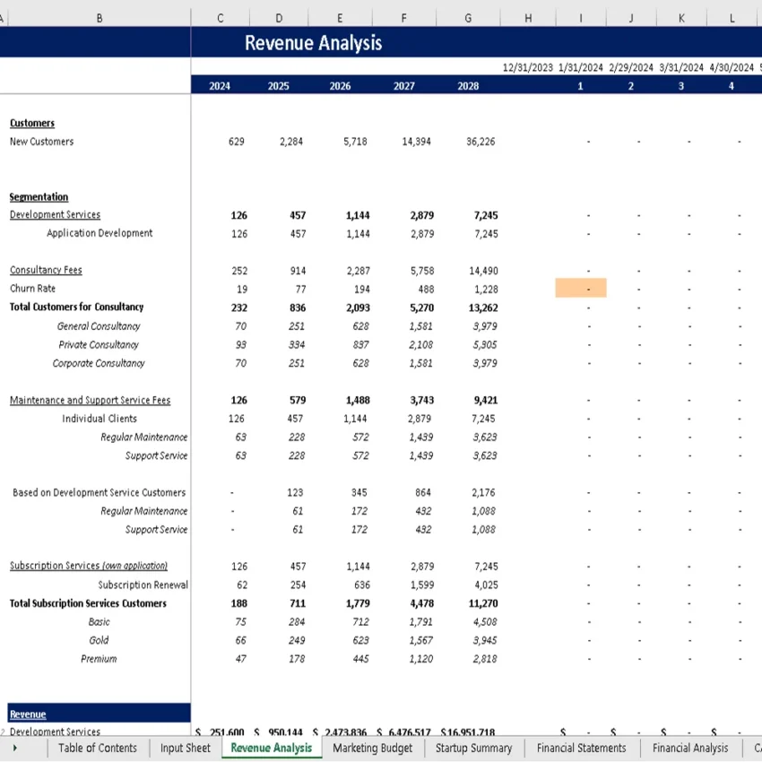
Task: Select column J header
Action: pos(631,18)
